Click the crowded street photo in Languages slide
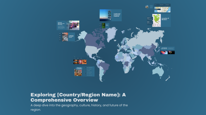 [x=65, y=37]
